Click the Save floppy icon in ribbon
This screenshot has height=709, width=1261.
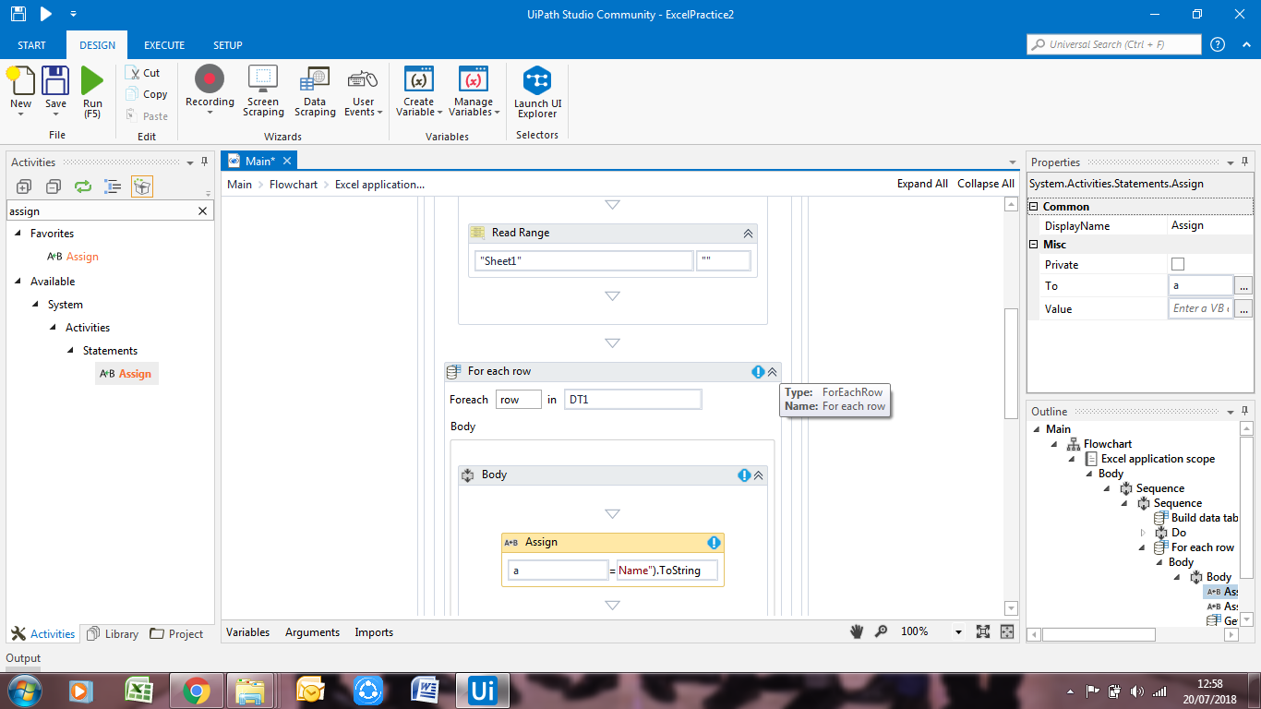55,80
